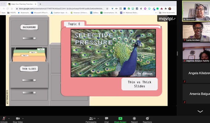
Task: Bookmark this page with the star icon
Action: tap(107, 9)
